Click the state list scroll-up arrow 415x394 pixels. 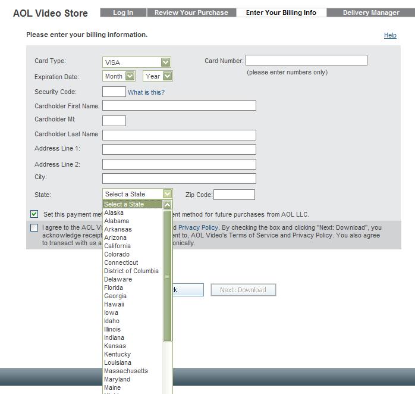click(x=167, y=205)
